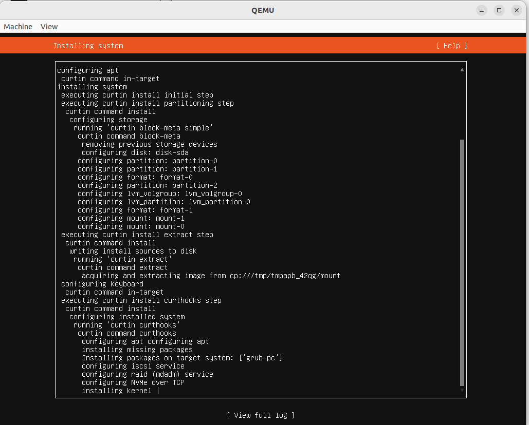This screenshot has height=425, width=529.
Task: Open the View full log button
Action: click(x=261, y=415)
